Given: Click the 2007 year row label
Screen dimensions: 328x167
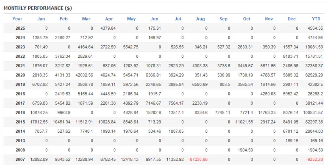Looking at the screenshot, I should pos(20,160).
